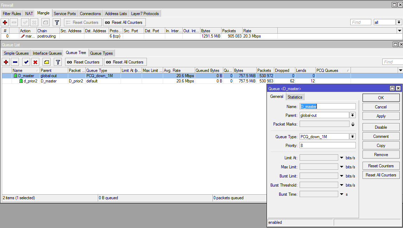Expand Burst Time field arrow
403x228 pixels.
[341, 194]
